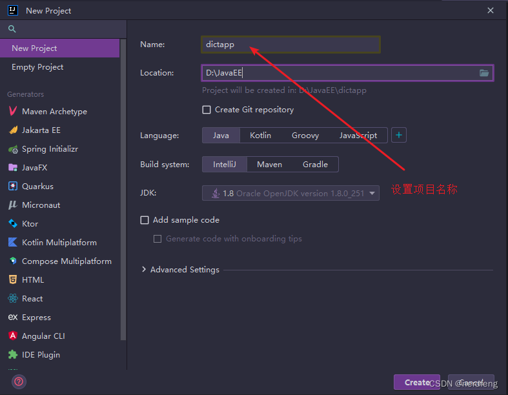Select Kotlin Multiplatform generator label
This screenshot has width=508, height=395.
[x=59, y=243]
